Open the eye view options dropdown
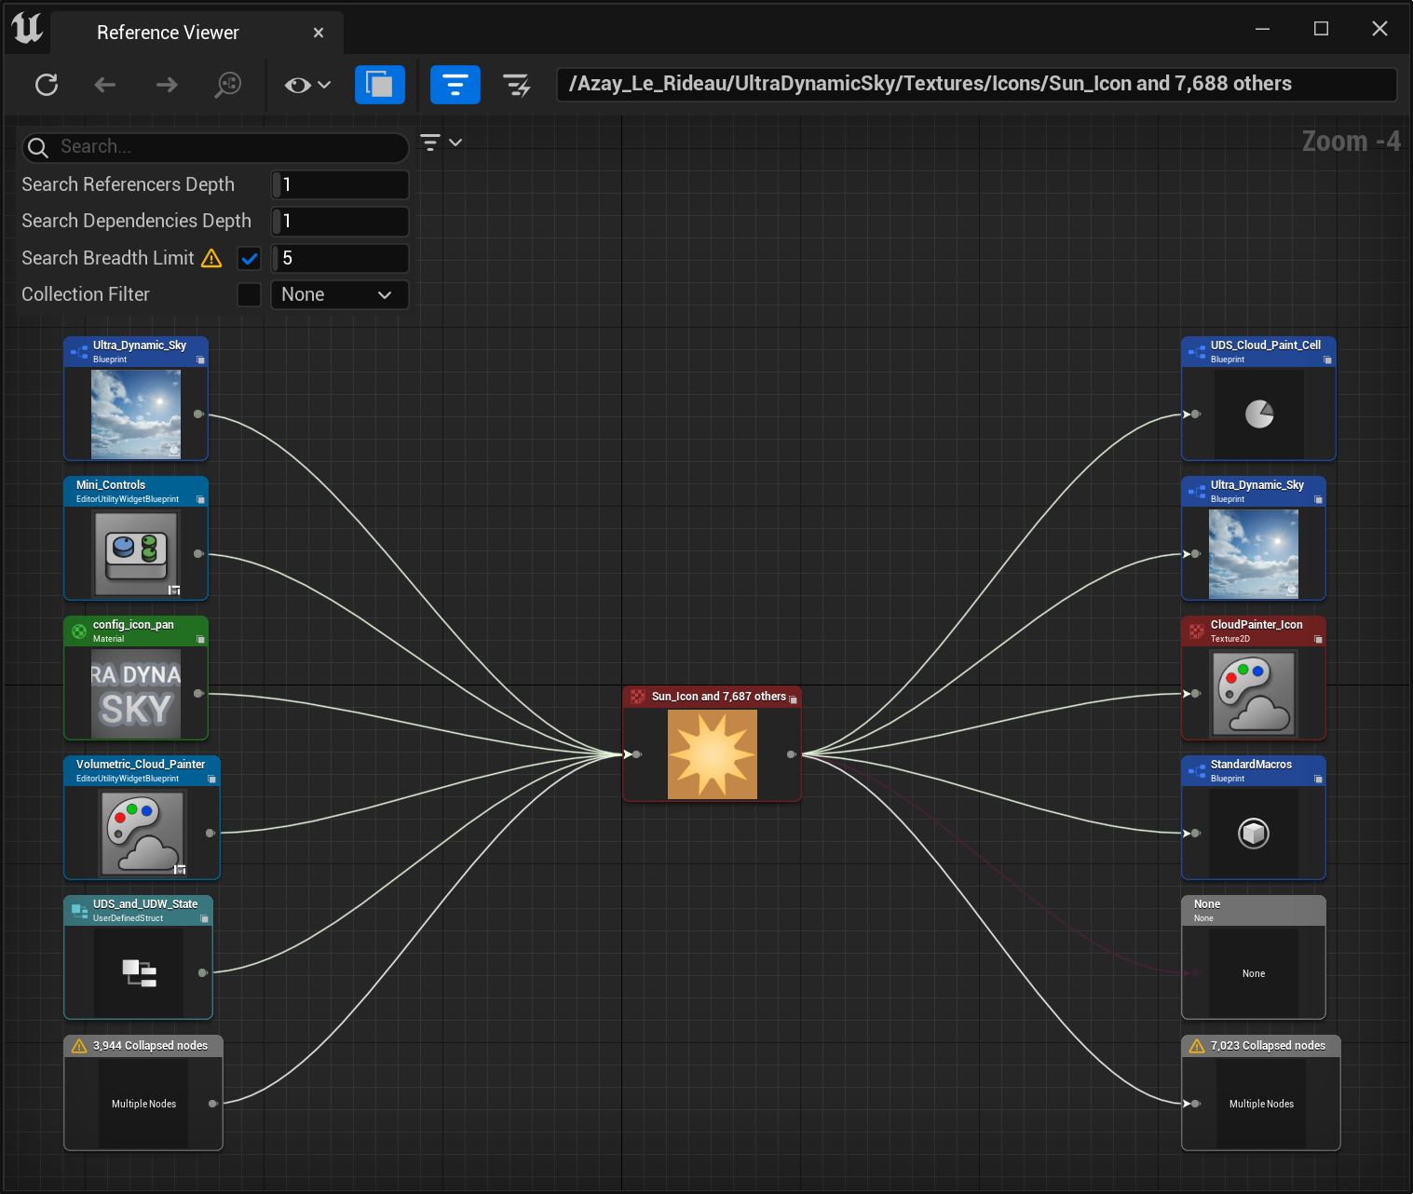The width and height of the screenshot is (1413, 1194). point(307,85)
